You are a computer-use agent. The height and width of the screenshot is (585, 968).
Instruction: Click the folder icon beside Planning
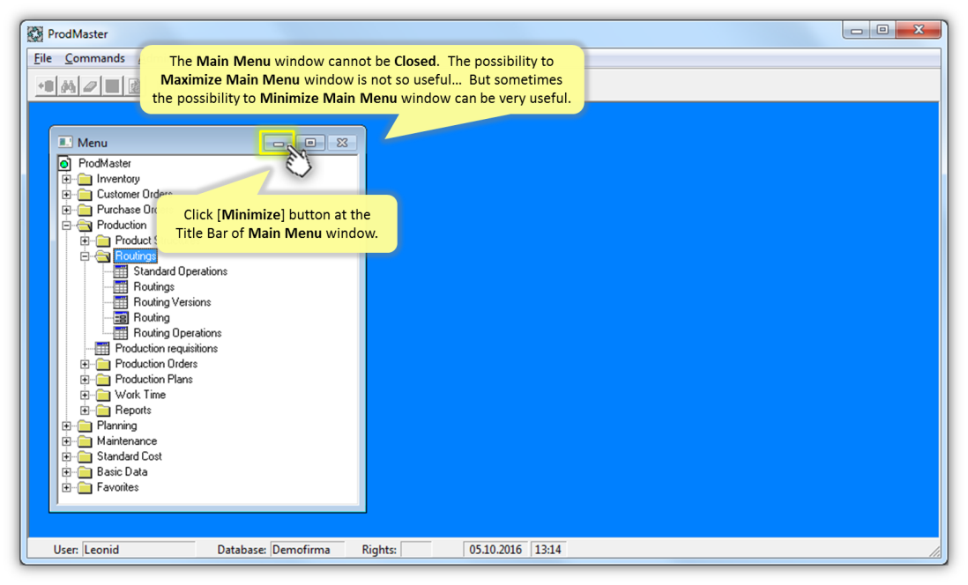[x=86, y=426]
